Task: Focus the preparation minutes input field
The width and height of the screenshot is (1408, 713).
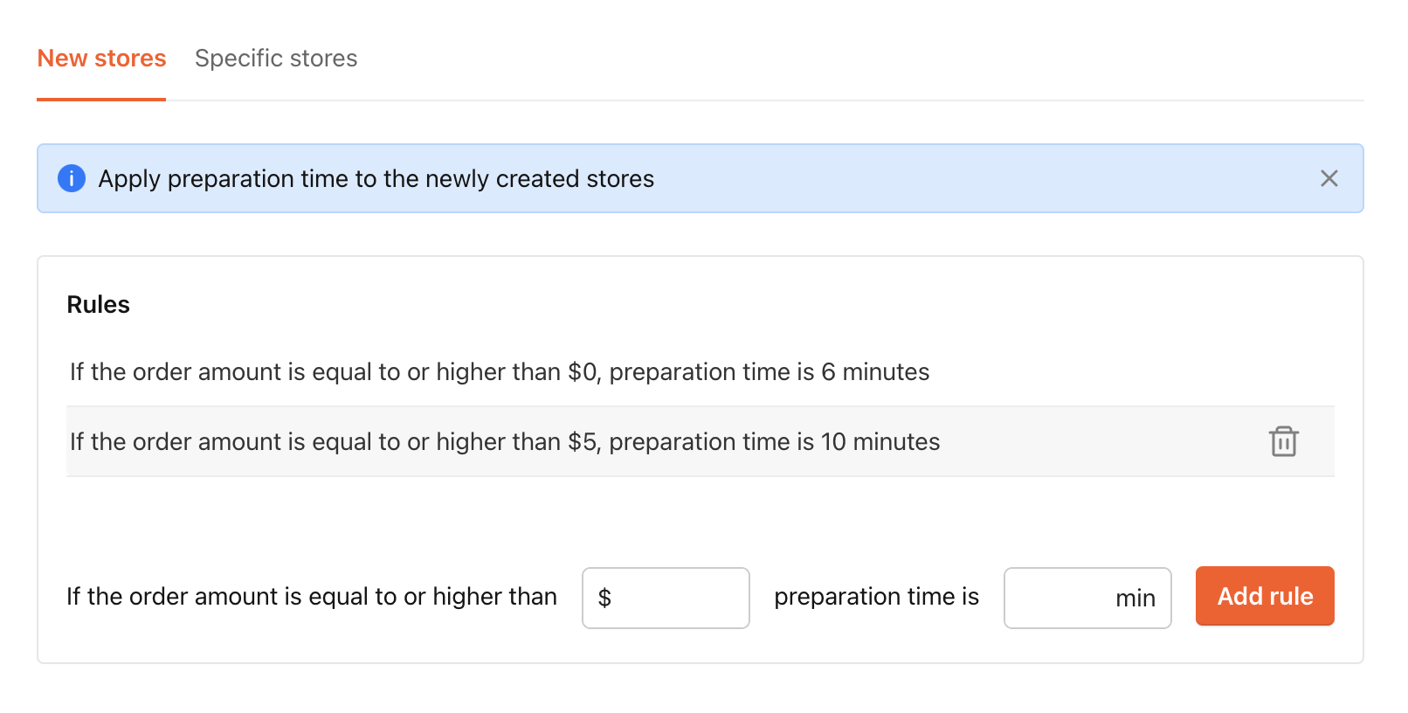Action: (x=1087, y=598)
